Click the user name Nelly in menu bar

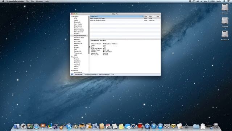(219, 1)
